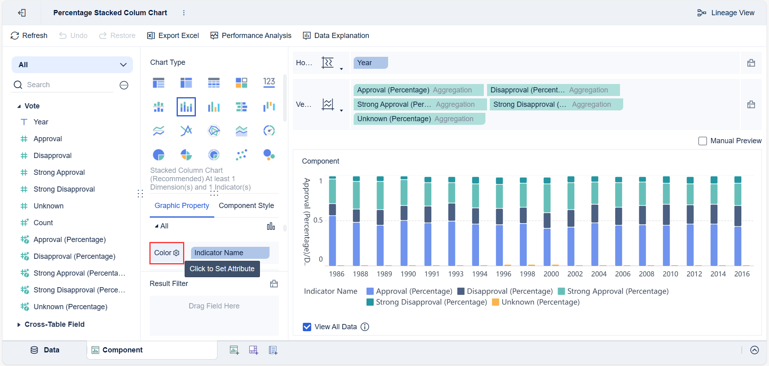Select the pie chart type icon
769x366 pixels.
pyautogui.click(x=159, y=154)
